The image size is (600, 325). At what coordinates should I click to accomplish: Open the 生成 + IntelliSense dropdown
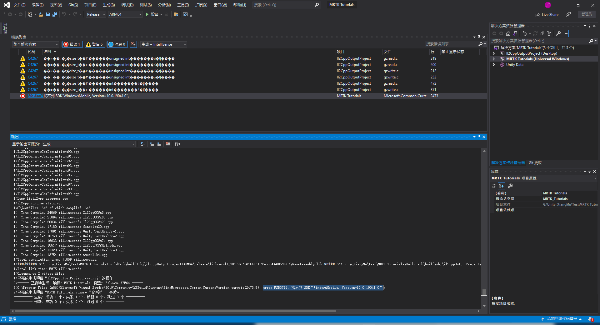[x=164, y=44]
